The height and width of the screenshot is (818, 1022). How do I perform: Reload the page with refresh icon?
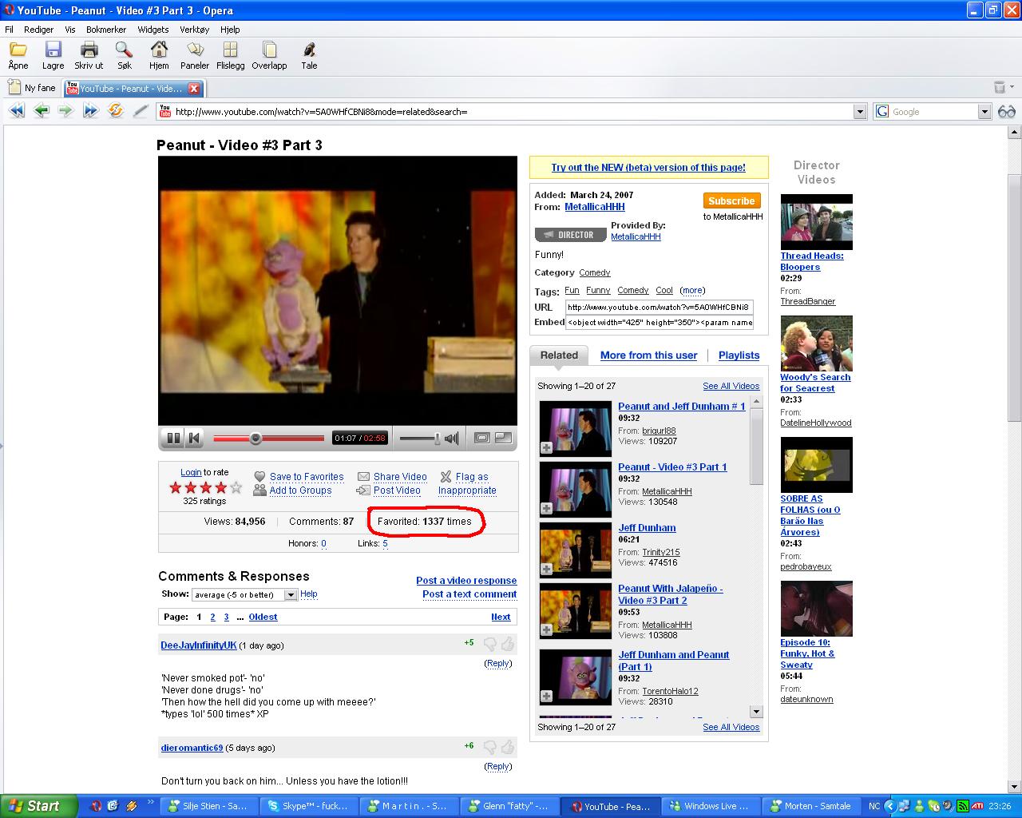click(x=116, y=111)
